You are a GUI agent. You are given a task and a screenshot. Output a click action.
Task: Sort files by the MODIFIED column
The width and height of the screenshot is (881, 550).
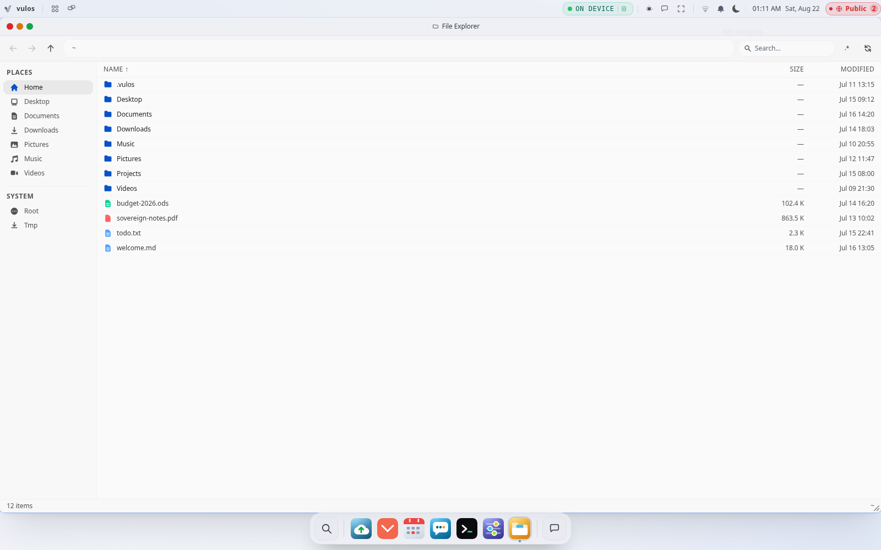pos(857,69)
